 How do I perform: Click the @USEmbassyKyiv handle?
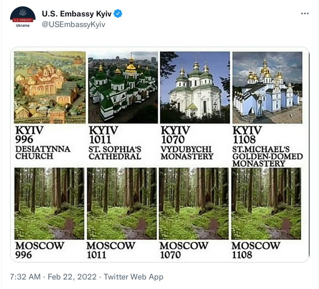point(70,24)
